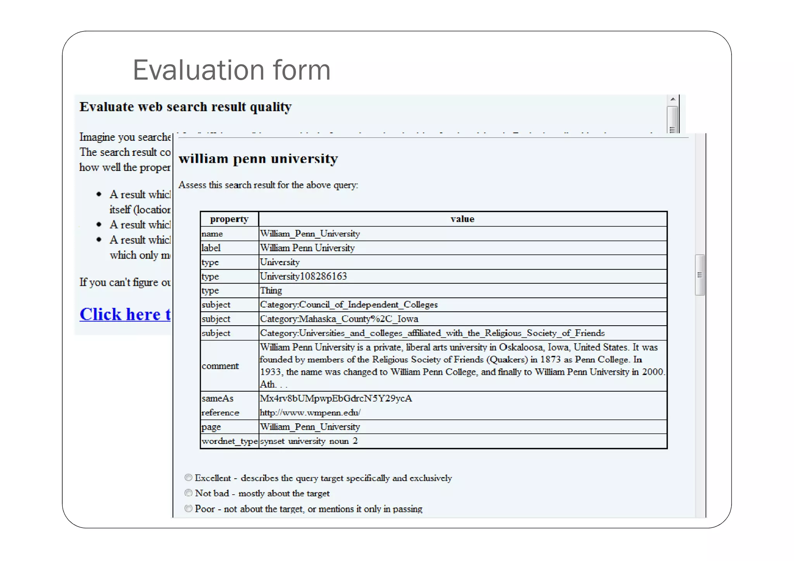The width and height of the screenshot is (794, 561).
Task: Select the Not bad rating option
Action: (x=188, y=493)
